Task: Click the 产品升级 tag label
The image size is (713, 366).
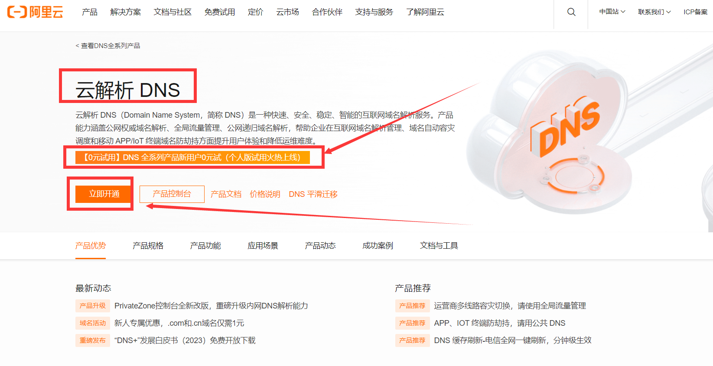Action: coord(93,305)
